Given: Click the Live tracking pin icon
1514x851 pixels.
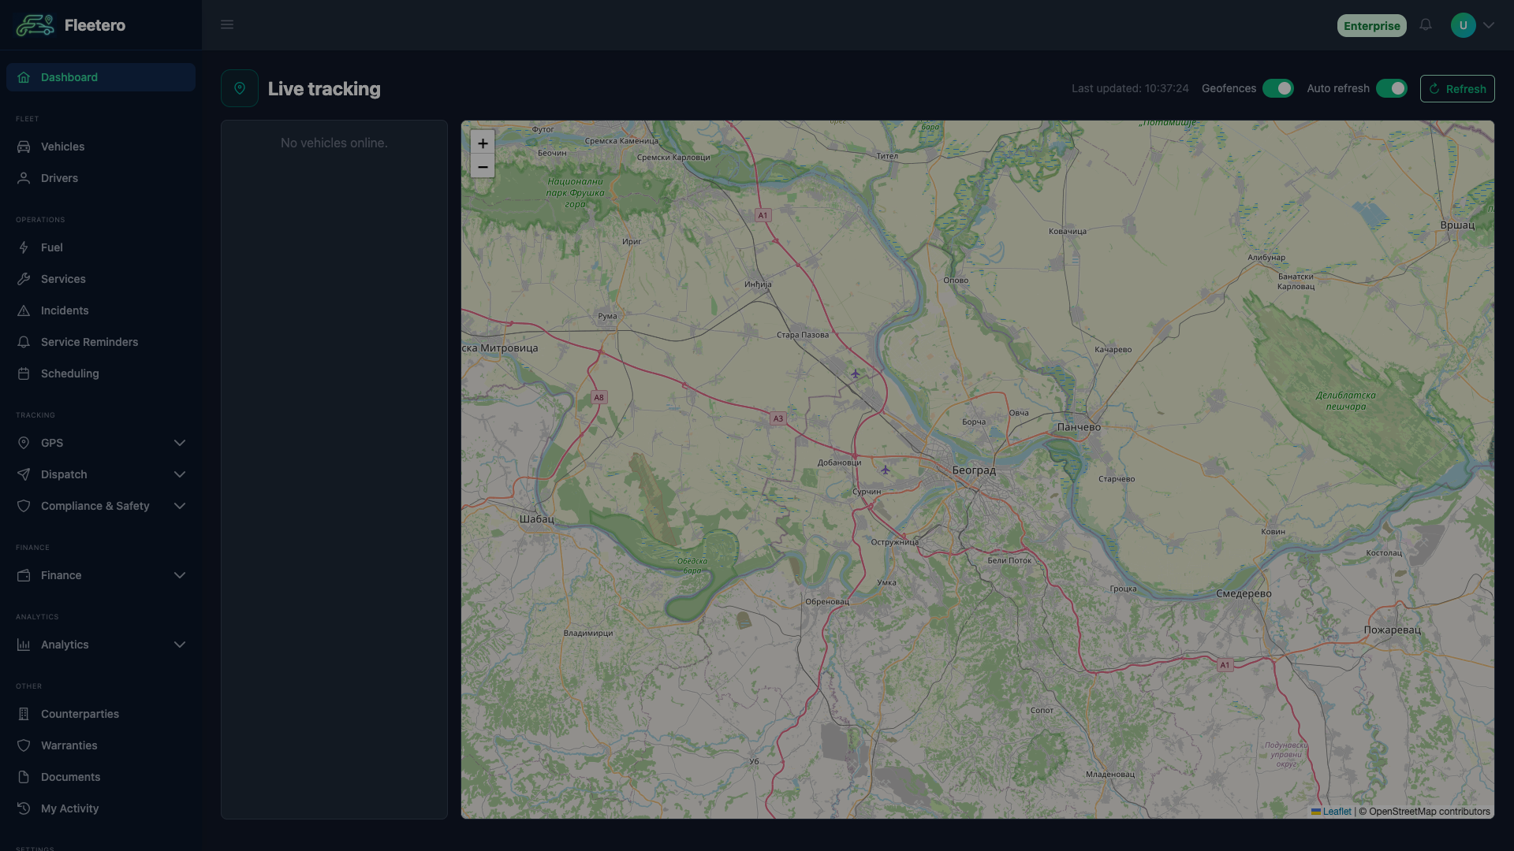Looking at the screenshot, I should click(240, 88).
